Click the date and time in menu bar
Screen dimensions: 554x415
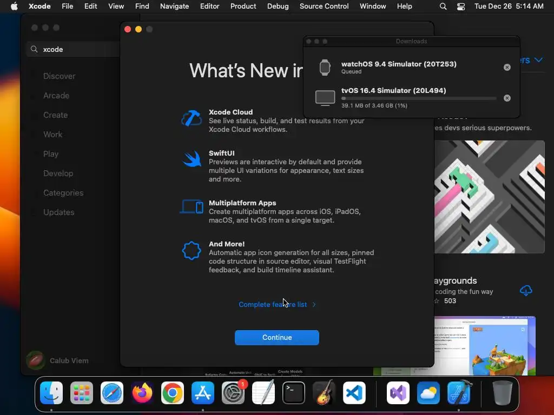(x=509, y=6)
